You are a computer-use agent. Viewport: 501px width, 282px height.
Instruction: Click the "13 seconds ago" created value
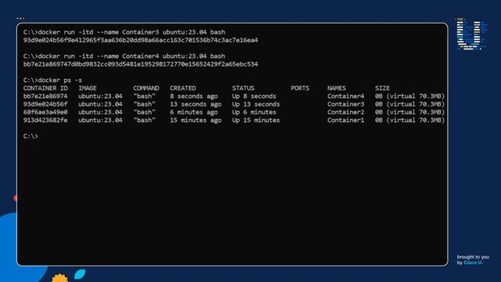(196, 104)
